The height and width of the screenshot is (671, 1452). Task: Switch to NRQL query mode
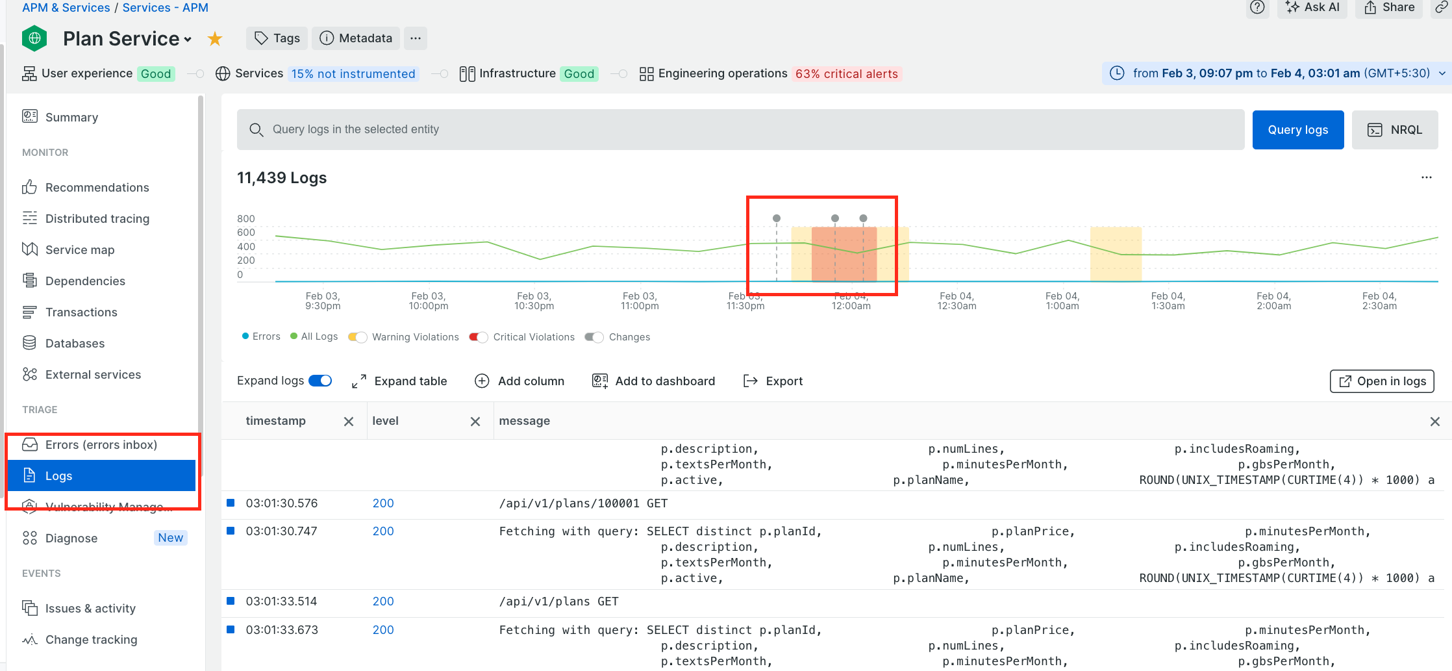pos(1395,130)
